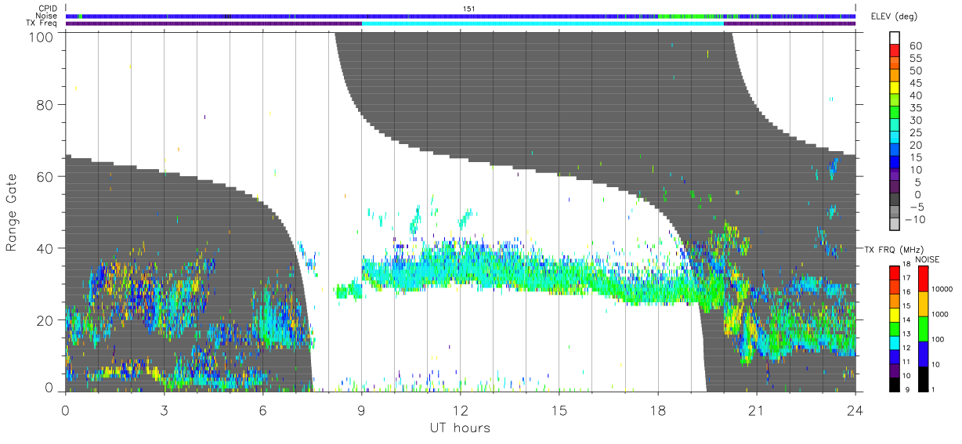The width and height of the screenshot is (962, 444).
Task: Click the 100 tick on Range Gate axis
Action: click(x=40, y=37)
